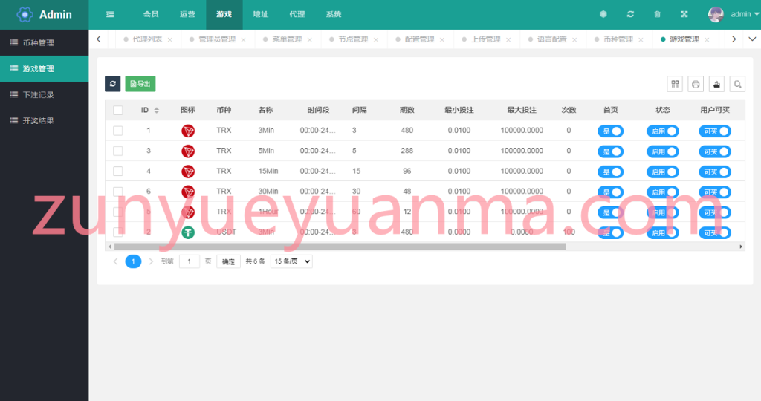Click next page arrow in pagination
Screen dimensions: 761x401
[x=151, y=261]
